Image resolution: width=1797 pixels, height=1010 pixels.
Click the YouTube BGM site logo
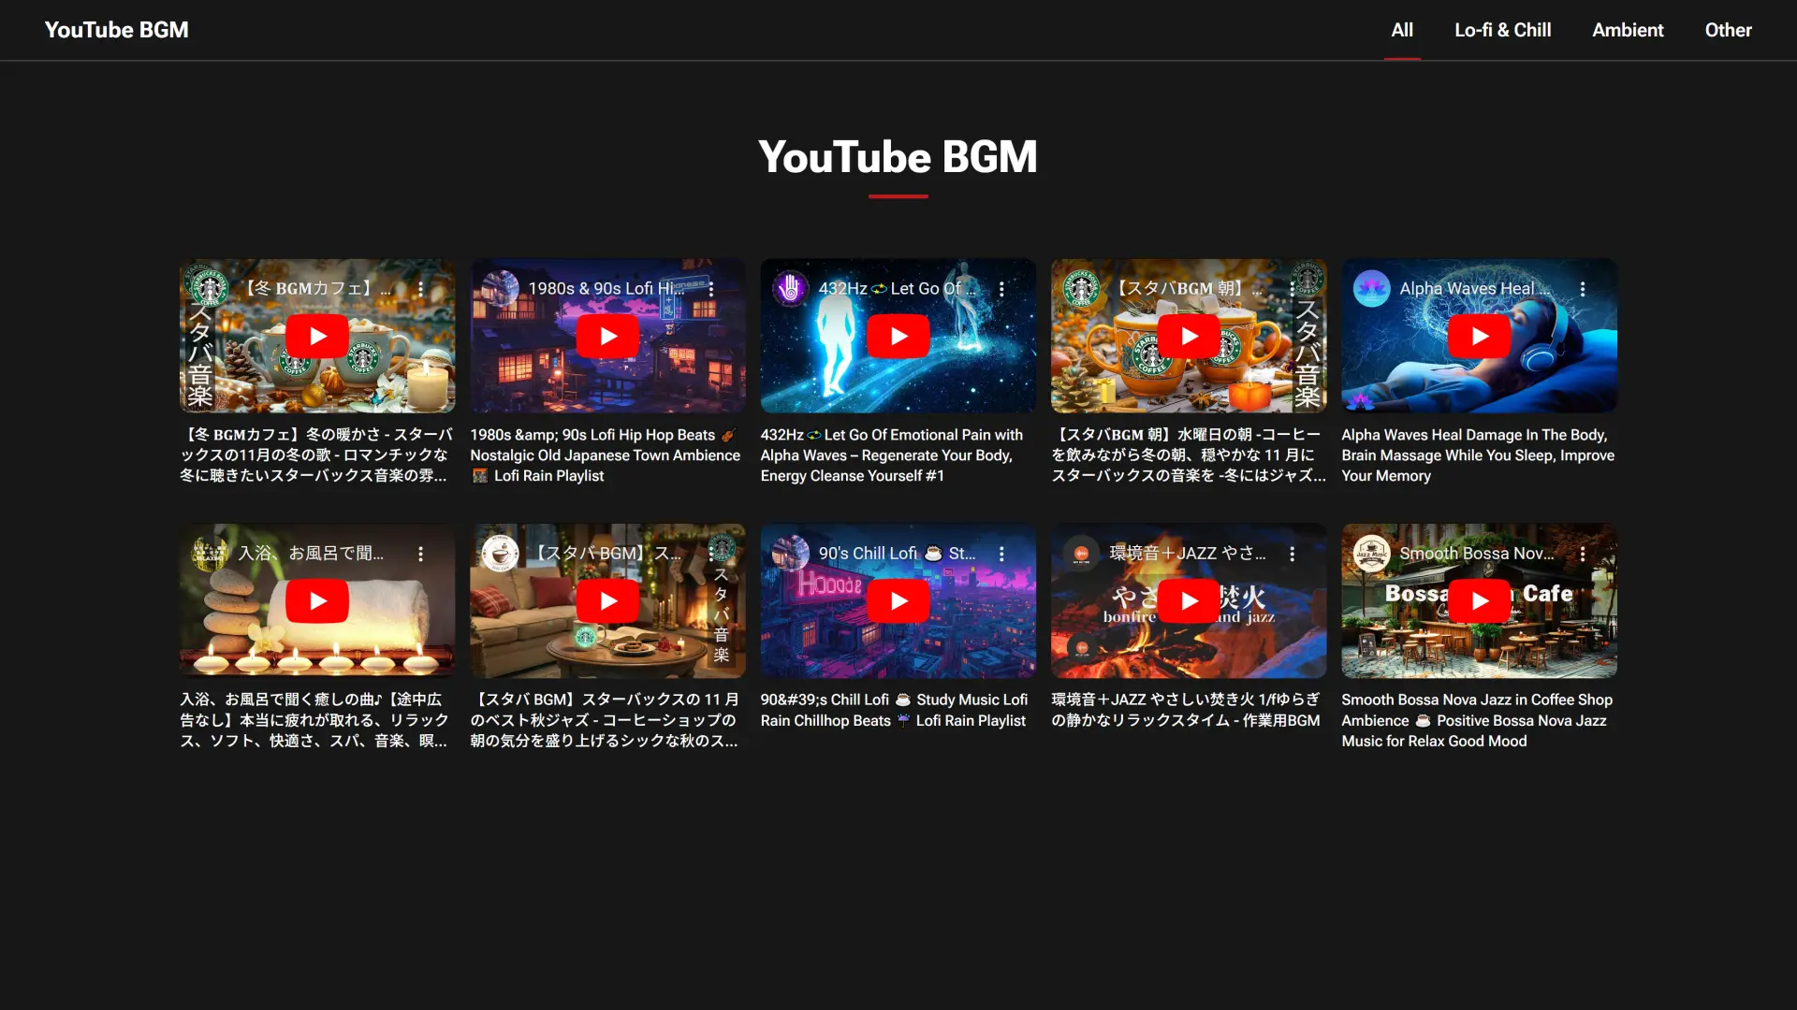116,30
